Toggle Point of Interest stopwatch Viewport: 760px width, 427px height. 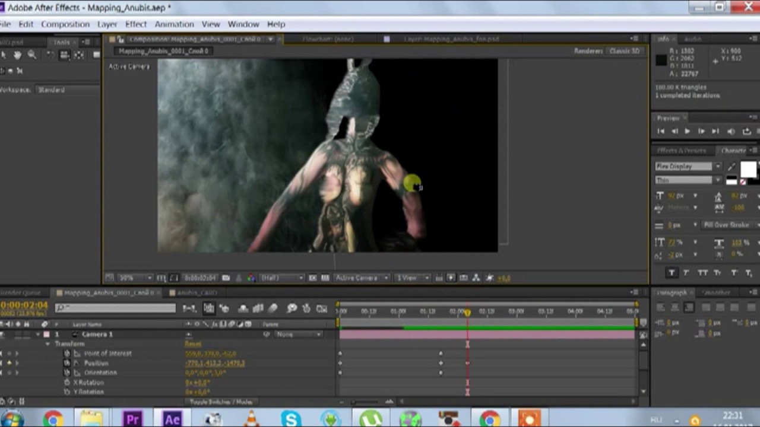coord(67,353)
